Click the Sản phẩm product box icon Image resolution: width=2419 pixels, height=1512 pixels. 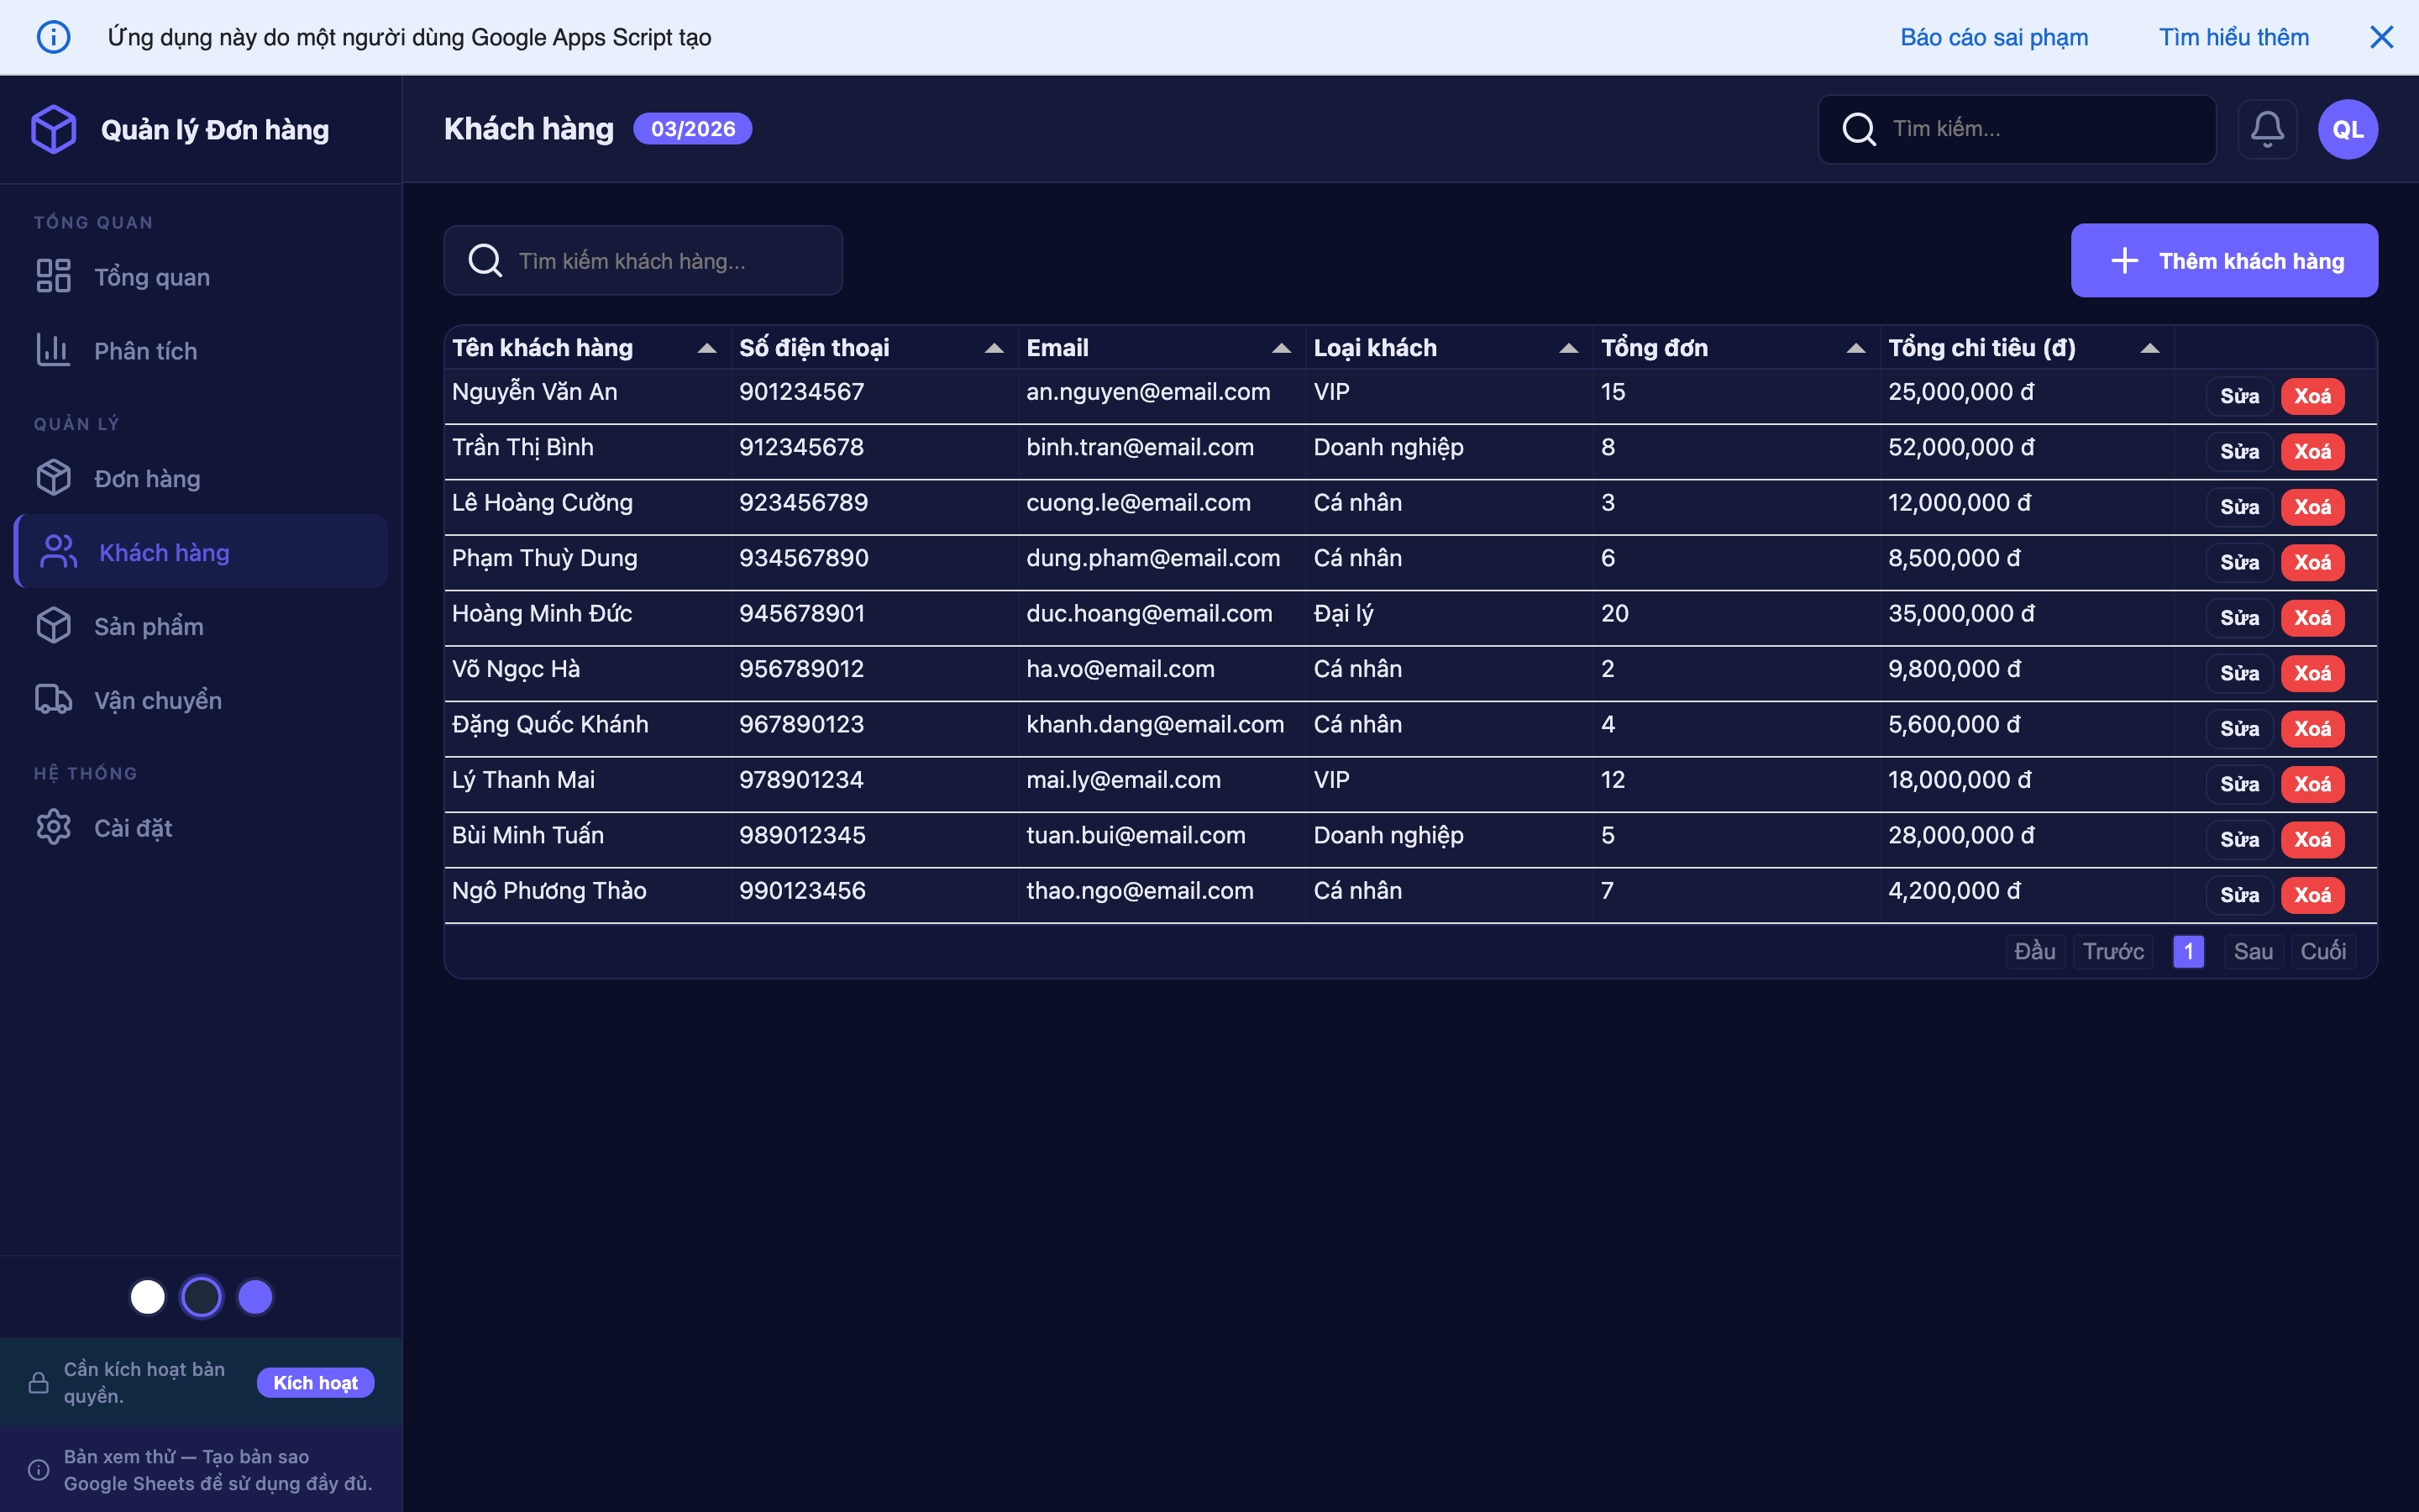pos(54,625)
